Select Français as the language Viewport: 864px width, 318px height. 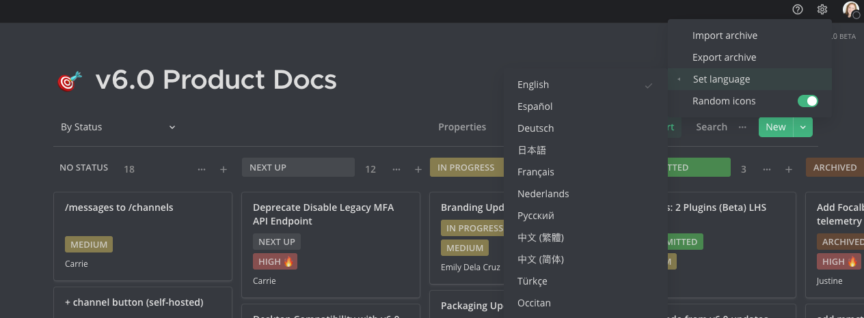[x=585, y=172]
